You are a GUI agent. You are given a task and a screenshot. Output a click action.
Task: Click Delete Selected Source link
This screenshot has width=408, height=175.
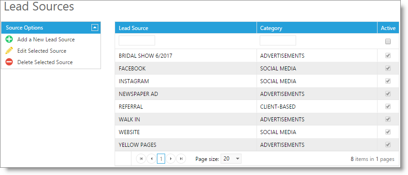(45, 62)
